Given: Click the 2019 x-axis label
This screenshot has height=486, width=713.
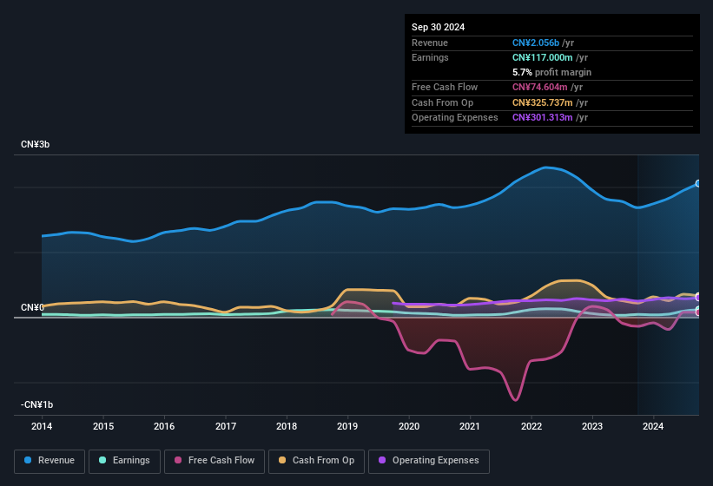Looking at the screenshot, I should coord(347,426).
